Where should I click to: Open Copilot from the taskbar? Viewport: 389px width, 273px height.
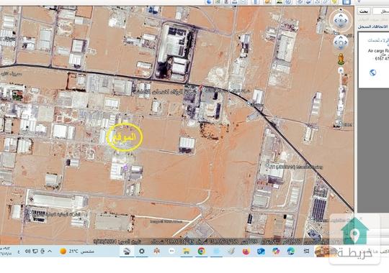(276, 251)
